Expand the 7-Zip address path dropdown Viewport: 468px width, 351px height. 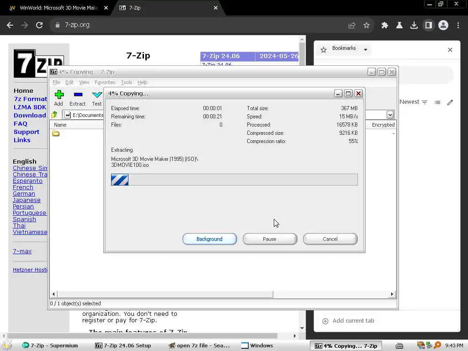(x=390, y=115)
